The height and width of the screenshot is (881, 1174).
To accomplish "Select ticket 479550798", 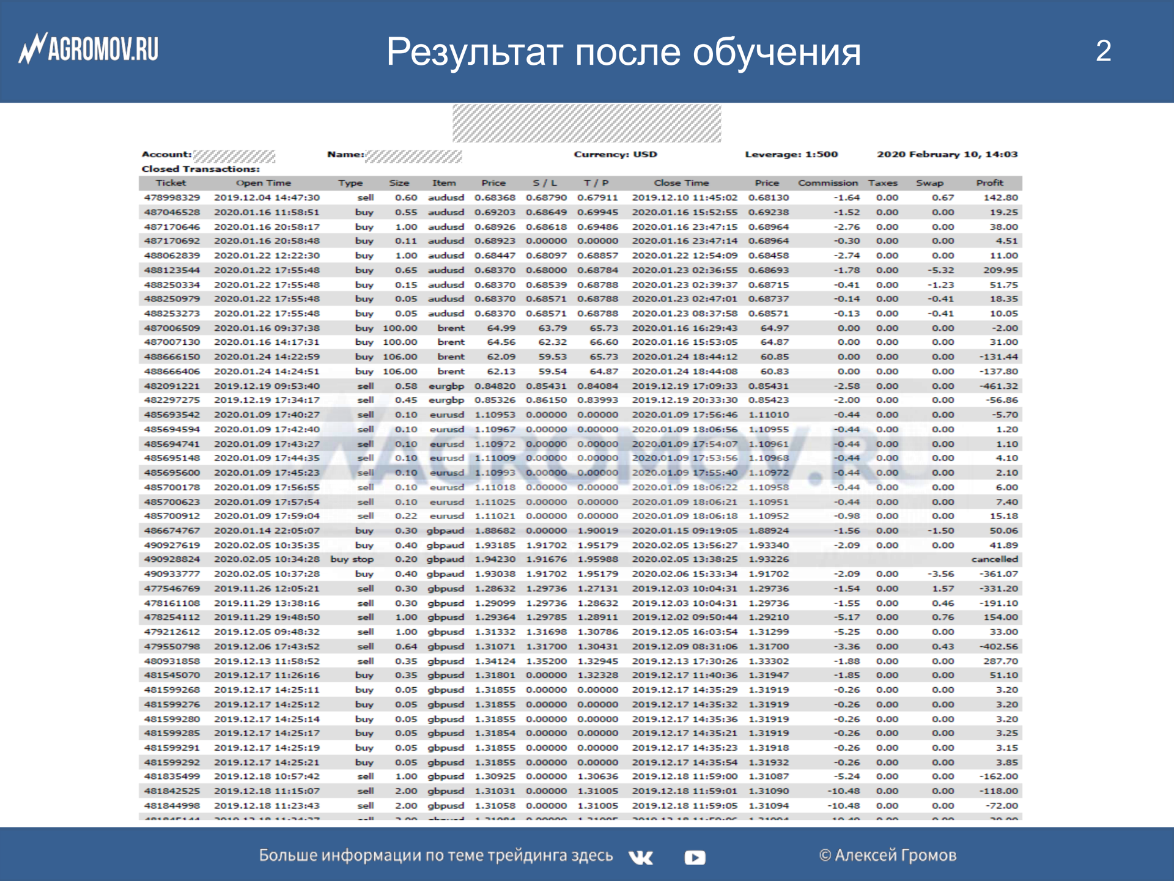I will click(x=172, y=646).
